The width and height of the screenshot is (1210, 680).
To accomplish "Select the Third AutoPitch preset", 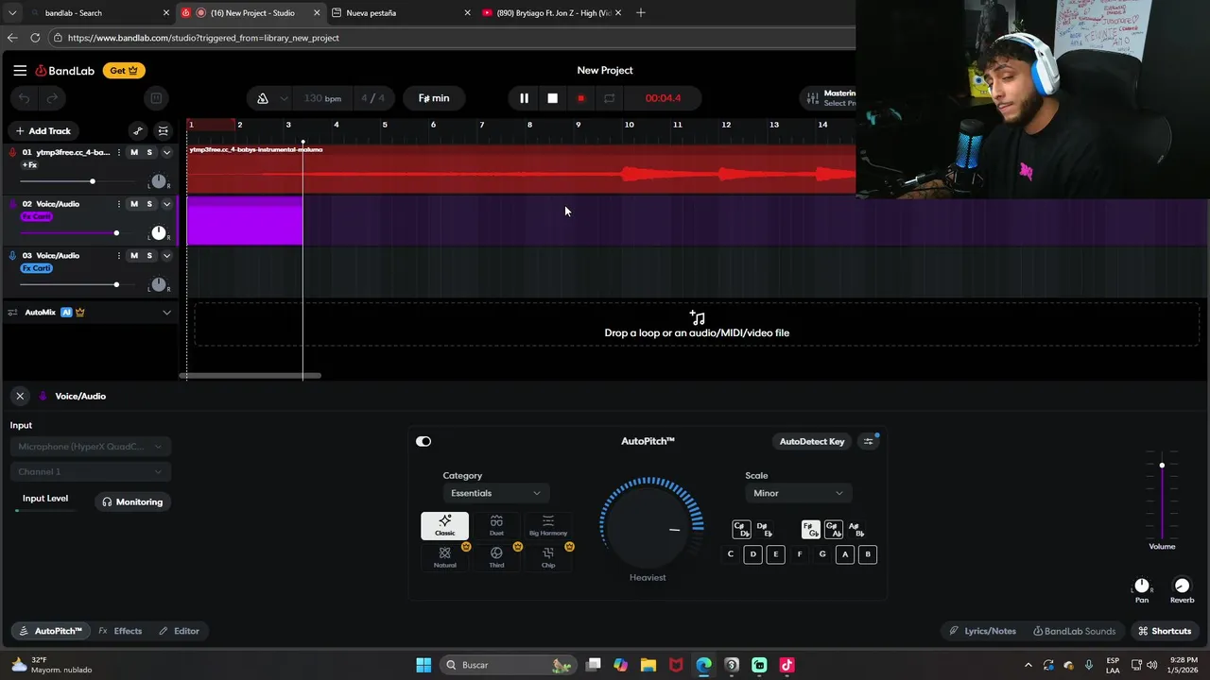I will [x=496, y=557].
